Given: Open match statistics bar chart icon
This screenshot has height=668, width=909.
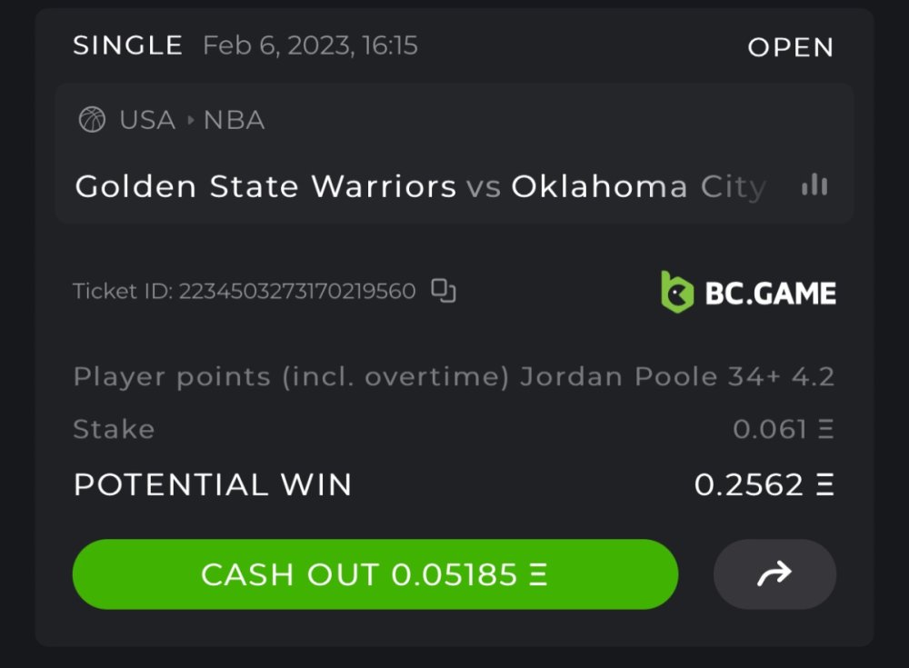Looking at the screenshot, I should [x=814, y=186].
